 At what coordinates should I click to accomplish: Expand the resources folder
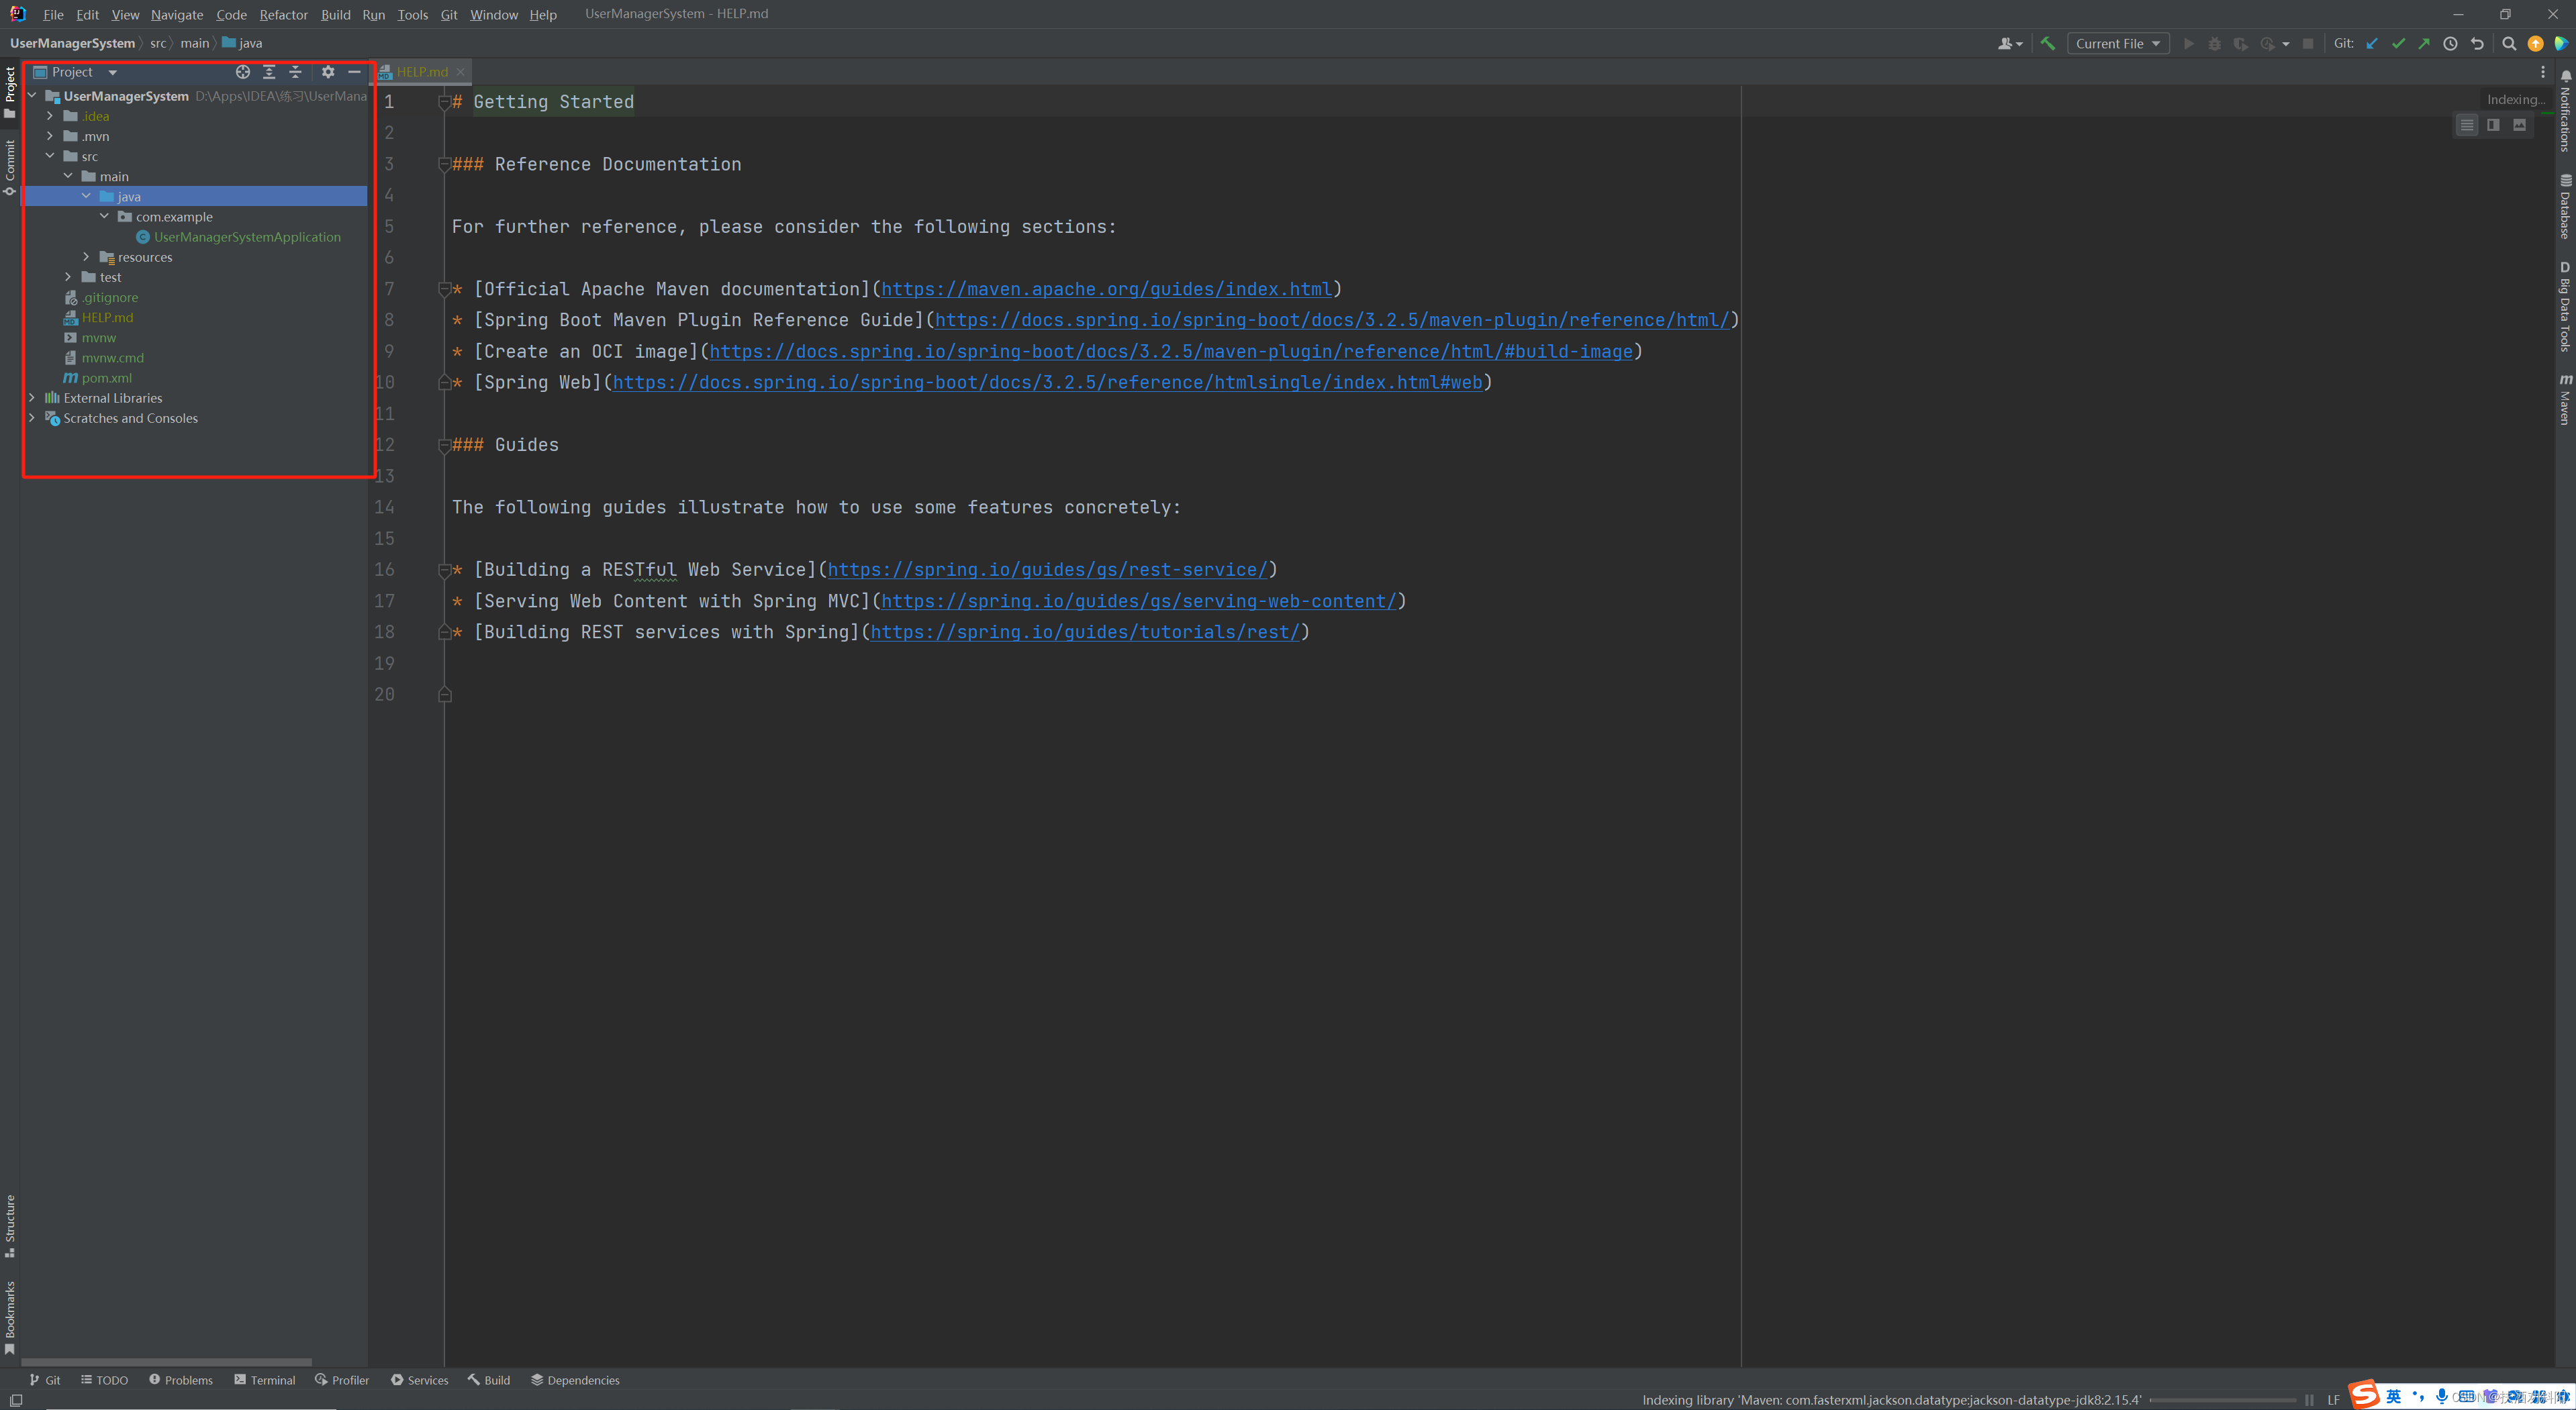coord(86,257)
